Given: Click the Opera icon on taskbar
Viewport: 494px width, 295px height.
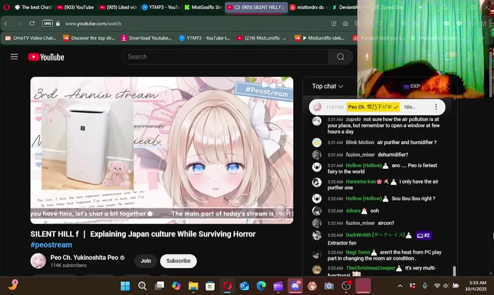Looking at the screenshot, I should 227,286.
